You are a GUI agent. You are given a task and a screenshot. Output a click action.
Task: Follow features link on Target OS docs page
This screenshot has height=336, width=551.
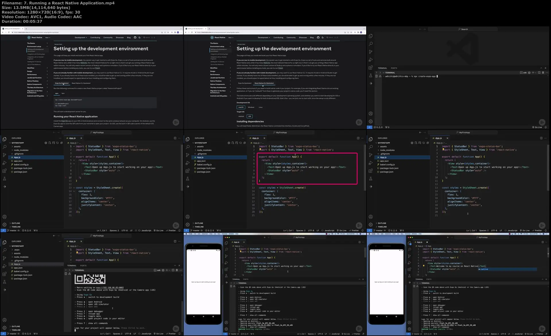(x=267, y=63)
